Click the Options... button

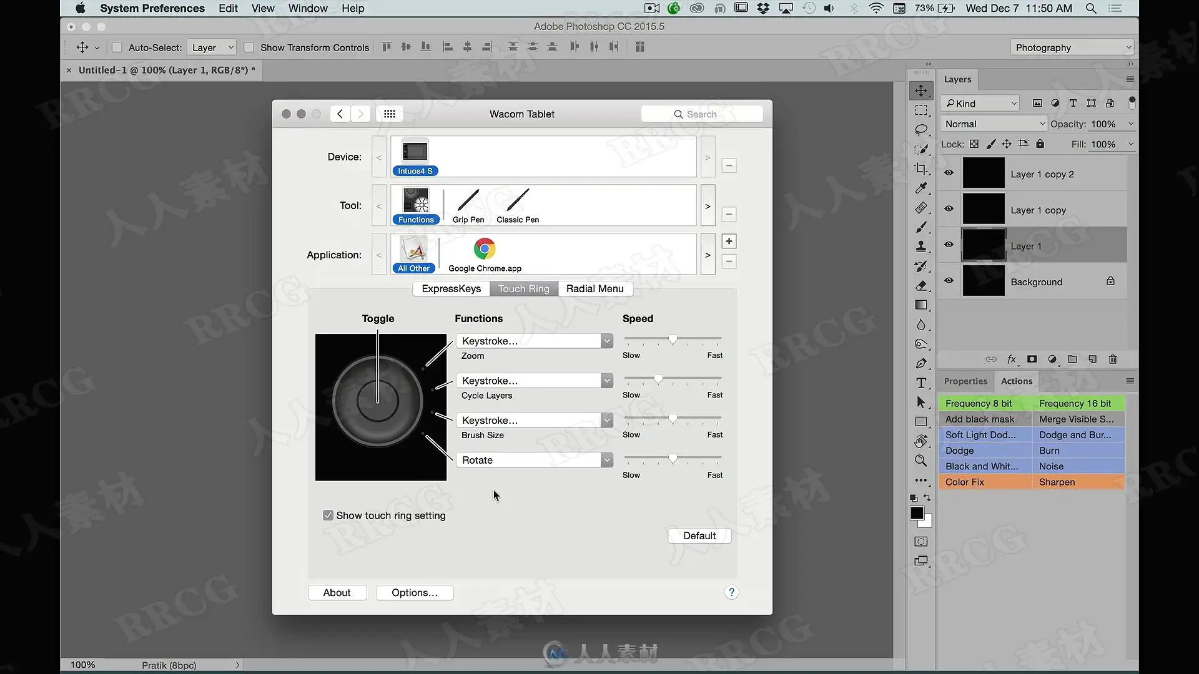[x=415, y=592]
